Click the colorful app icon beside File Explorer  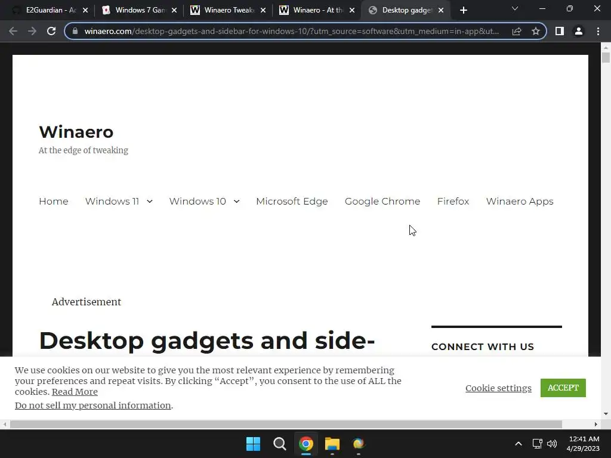click(x=359, y=444)
